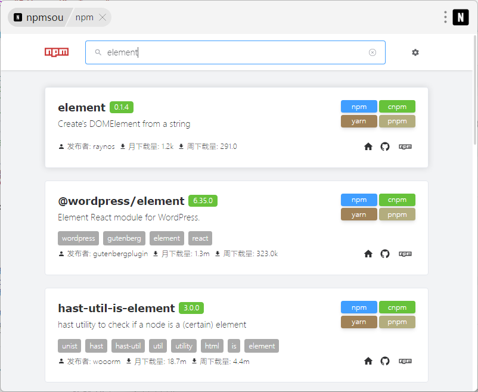Click 'element' tag on hast-util-is-element card
Screen dimensions: 478x392
pos(262,346)
